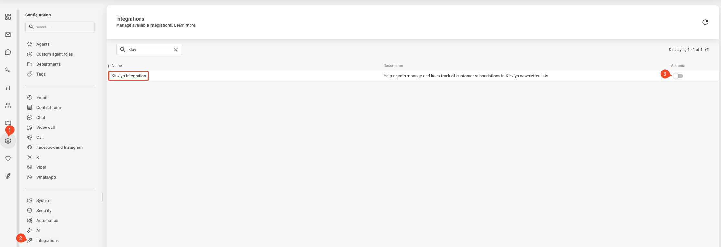This screenshot has height=247, width=721.
Task: Open Integrations in the Configuration menu
Action: pos(47,241)
